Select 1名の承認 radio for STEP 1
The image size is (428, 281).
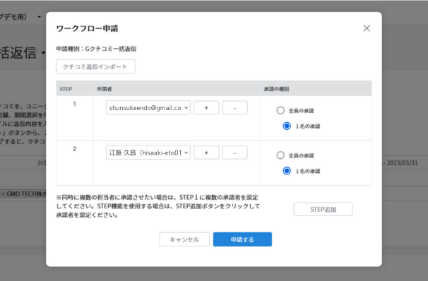pos(287,126)
